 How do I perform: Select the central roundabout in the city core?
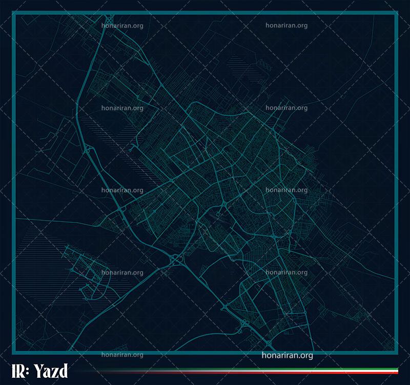[x=224, y=205]
